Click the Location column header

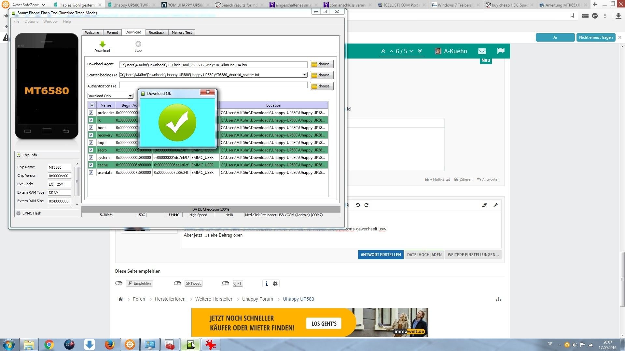tap(273, 105)
